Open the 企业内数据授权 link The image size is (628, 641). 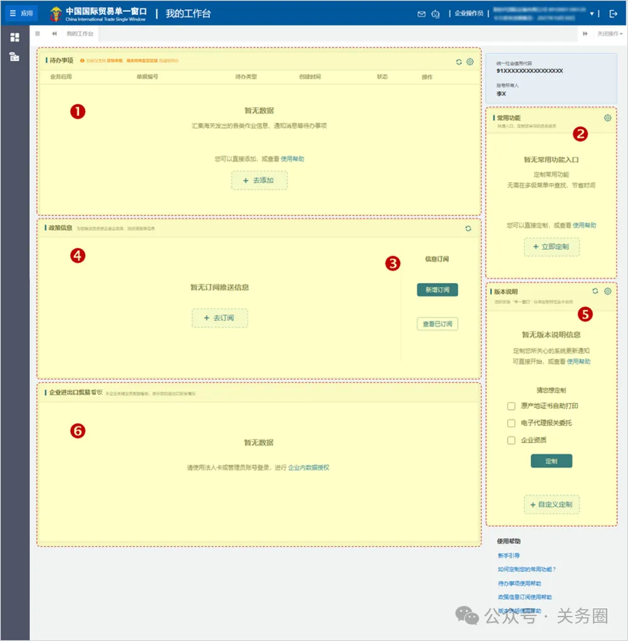pos(309,467)
